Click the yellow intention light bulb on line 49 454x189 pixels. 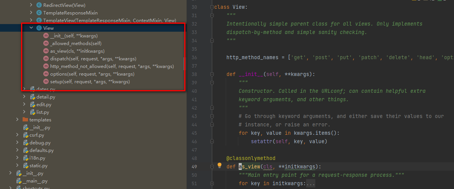pyautogui.click(x=220, y=165)
